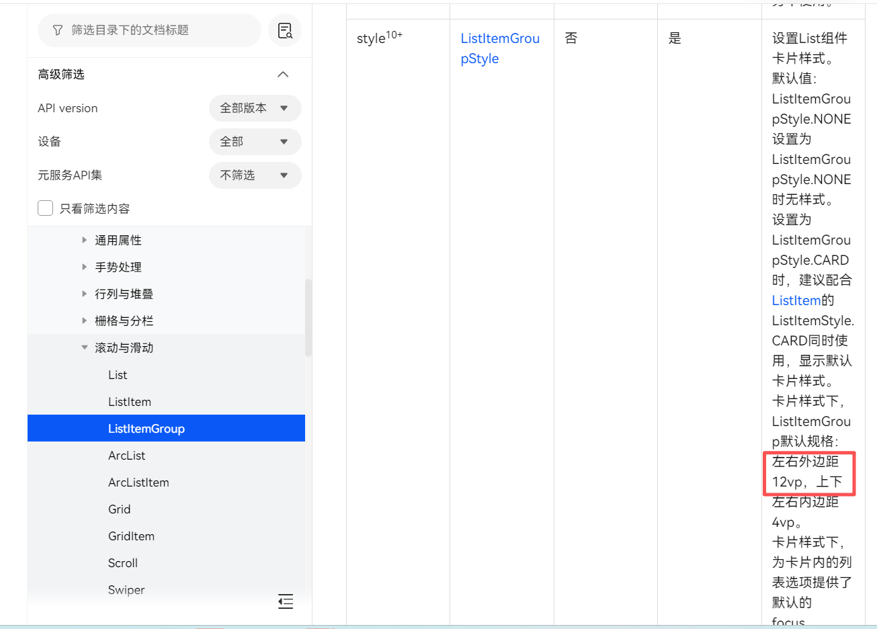Open the 元服务API集 不筛选 dropdown
Image resolution: width=877 pixels, height=629 pixels.
[x=255, y=175]
